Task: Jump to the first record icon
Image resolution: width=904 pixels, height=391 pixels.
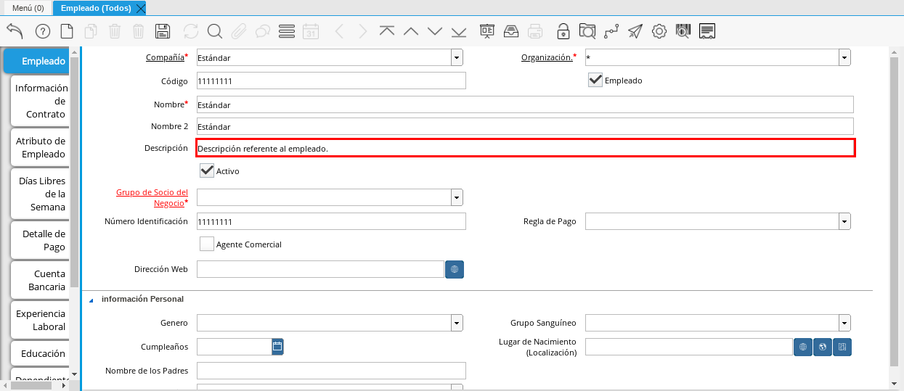Action: click(387, 31)
